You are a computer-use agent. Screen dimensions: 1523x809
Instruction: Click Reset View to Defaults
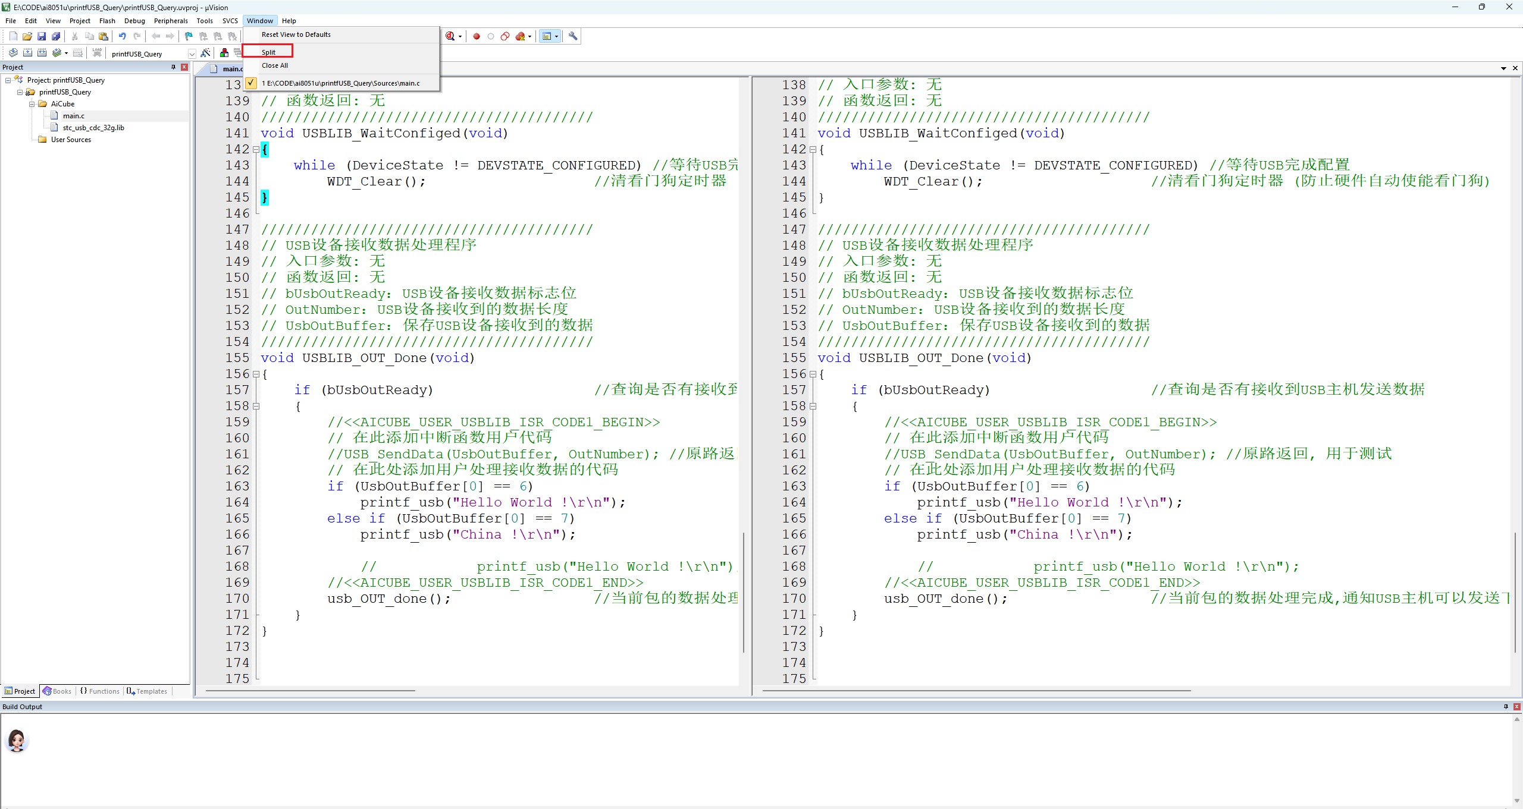296,34
